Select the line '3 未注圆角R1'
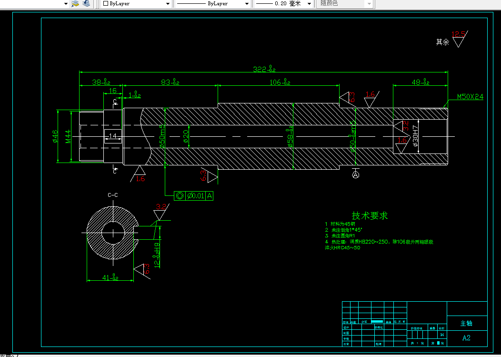This screenshot has width=501, height=357. tap(340, 235)
